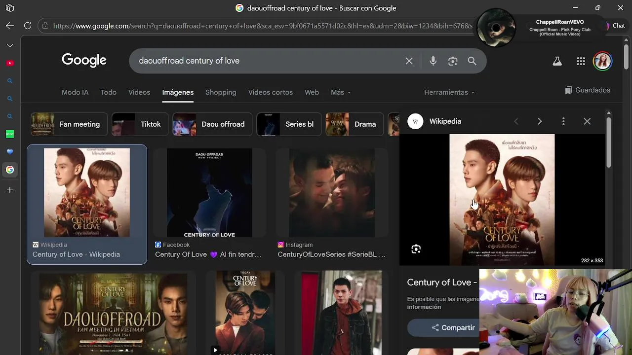The image size is (632, 355).
Task: Click the preview panel scrollbar
Action: pyautogui.click(x=608, y=143)
